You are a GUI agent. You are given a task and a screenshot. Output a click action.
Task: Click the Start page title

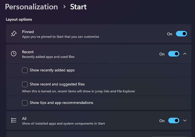78,7
